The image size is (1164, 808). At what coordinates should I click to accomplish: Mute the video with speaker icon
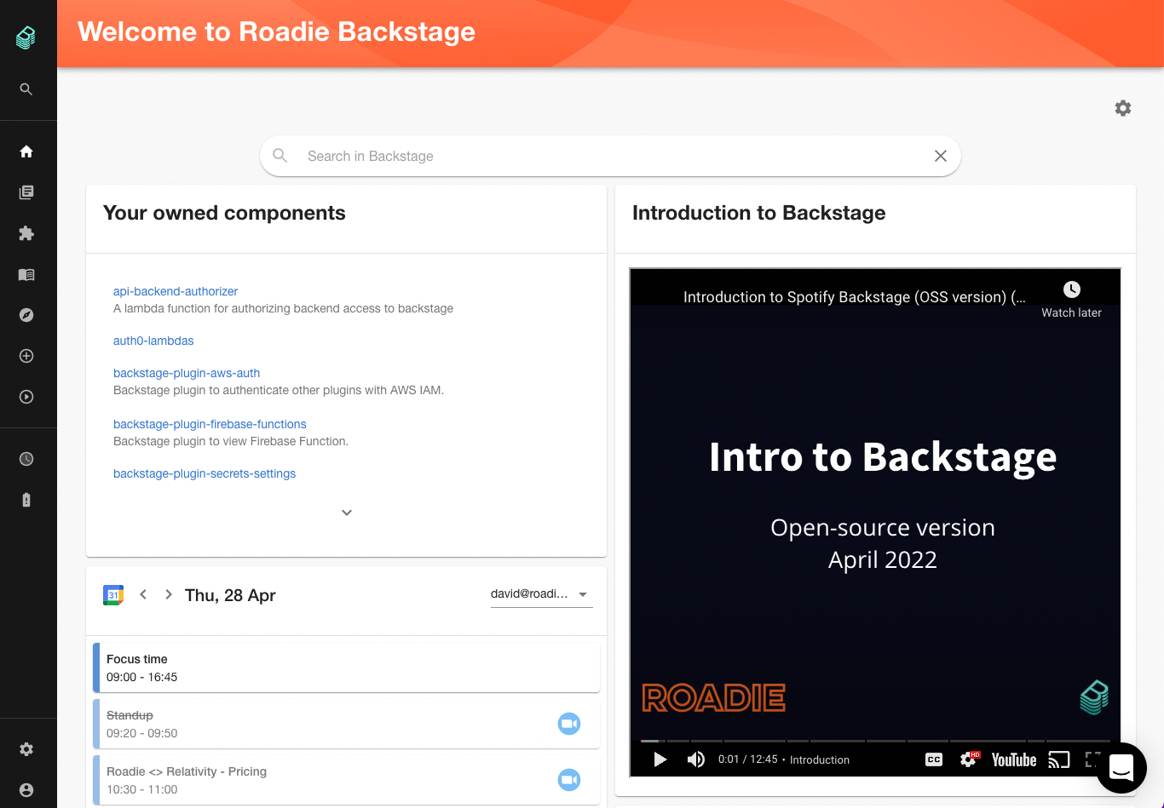click(696, 759)
